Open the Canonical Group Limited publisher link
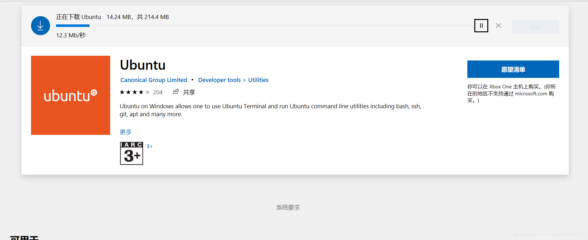Screen dimensions: 588x240 tap(154, 80)
